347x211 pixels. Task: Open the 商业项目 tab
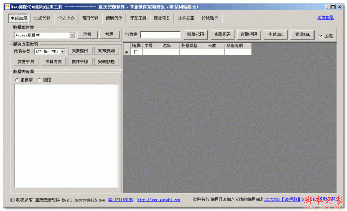[162, 18]
